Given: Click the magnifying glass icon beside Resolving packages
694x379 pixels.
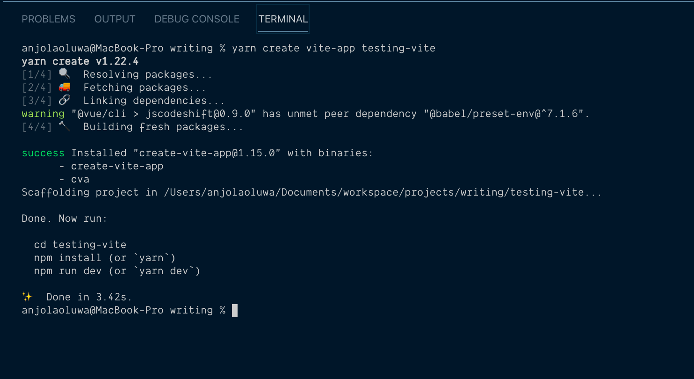Looking at the screenshot, I should point(64,73).
